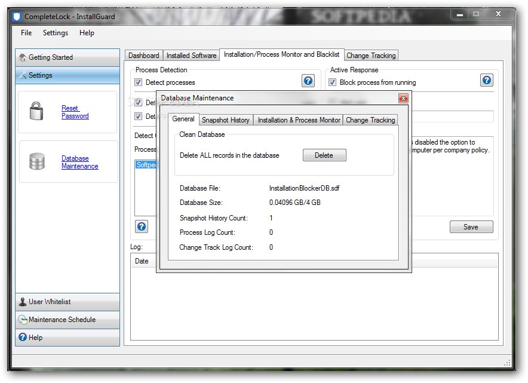Screen dimensions: 528x383
Task: Click the help icon below process list
Action: tap(142, 226)
